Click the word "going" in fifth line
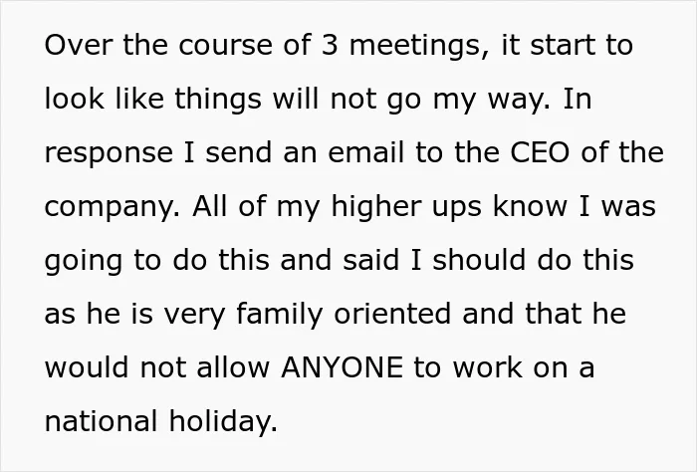 (83, 262)
